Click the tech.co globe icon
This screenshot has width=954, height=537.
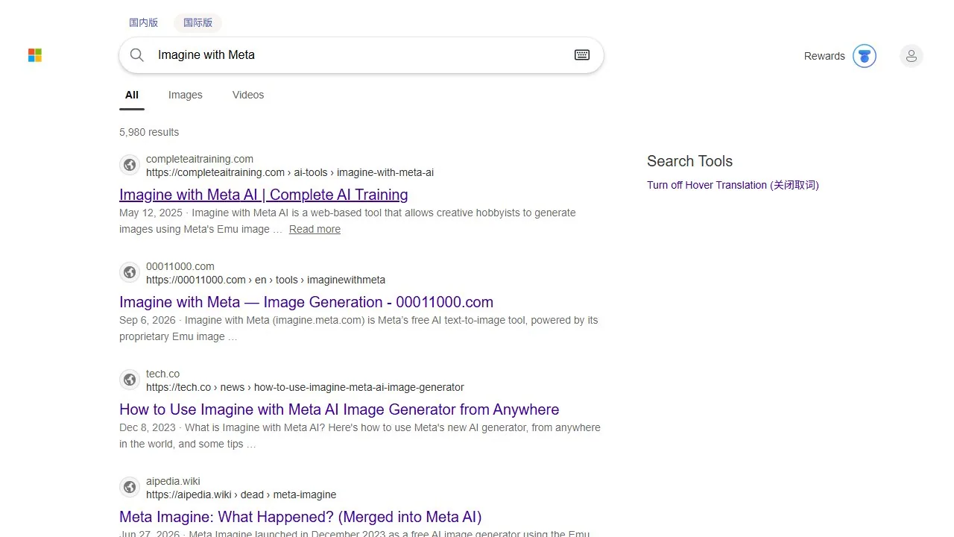click(x=130, y=380)
